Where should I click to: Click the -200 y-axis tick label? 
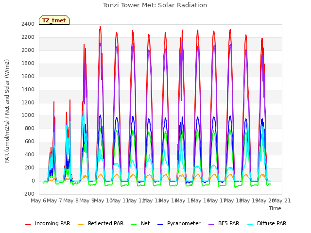pos(29,194)
